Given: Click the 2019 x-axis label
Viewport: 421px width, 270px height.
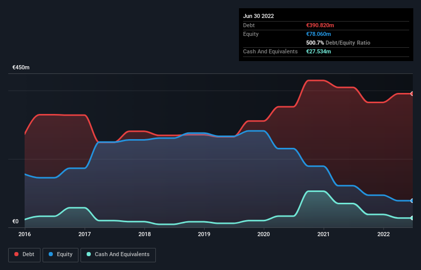Looking at the screenshot, I should pyautogui.click(x=204, y=234).
